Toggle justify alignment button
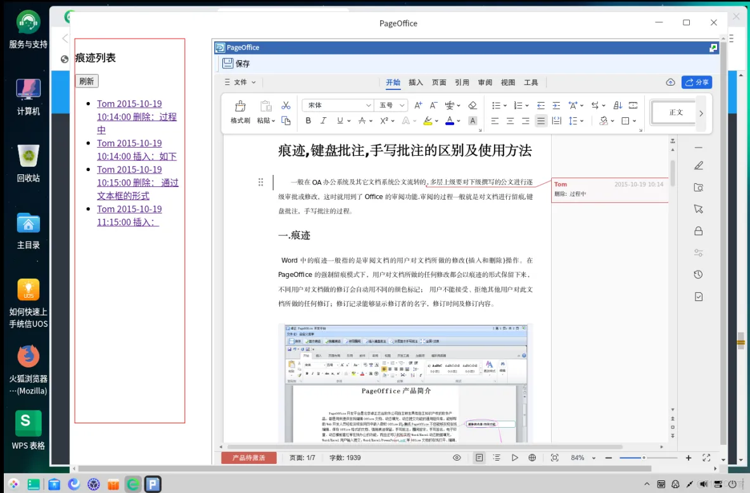Viewport: 750px width, 493px height. (541, 120)
